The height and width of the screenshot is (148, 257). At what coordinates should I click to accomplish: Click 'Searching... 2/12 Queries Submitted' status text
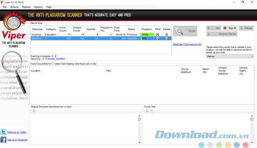coord(48,59)
